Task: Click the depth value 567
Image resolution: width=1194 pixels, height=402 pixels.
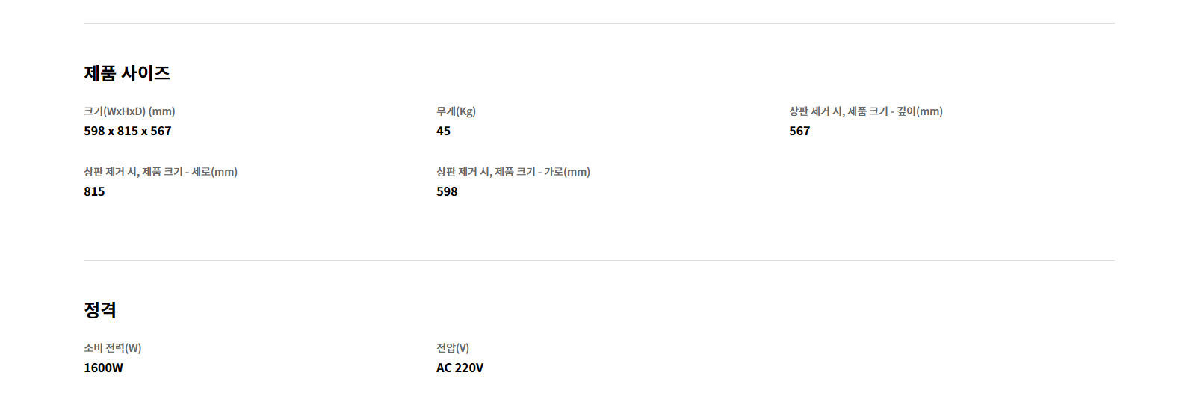Action: [799, 131]
